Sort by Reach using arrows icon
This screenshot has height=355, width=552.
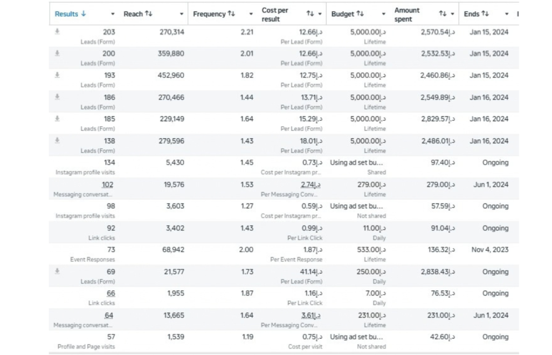click(149, 13)
